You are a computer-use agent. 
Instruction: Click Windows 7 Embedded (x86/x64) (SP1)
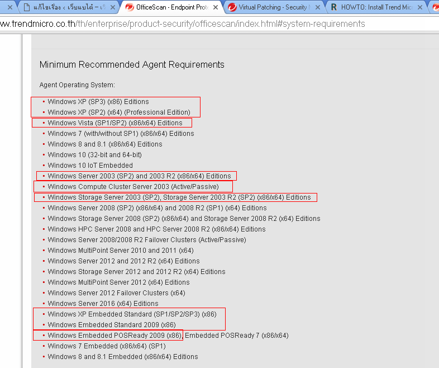pyautogui.click(x=107, y=346)
